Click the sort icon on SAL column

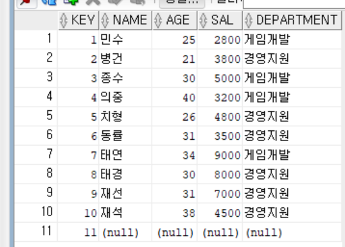[203, 21]
